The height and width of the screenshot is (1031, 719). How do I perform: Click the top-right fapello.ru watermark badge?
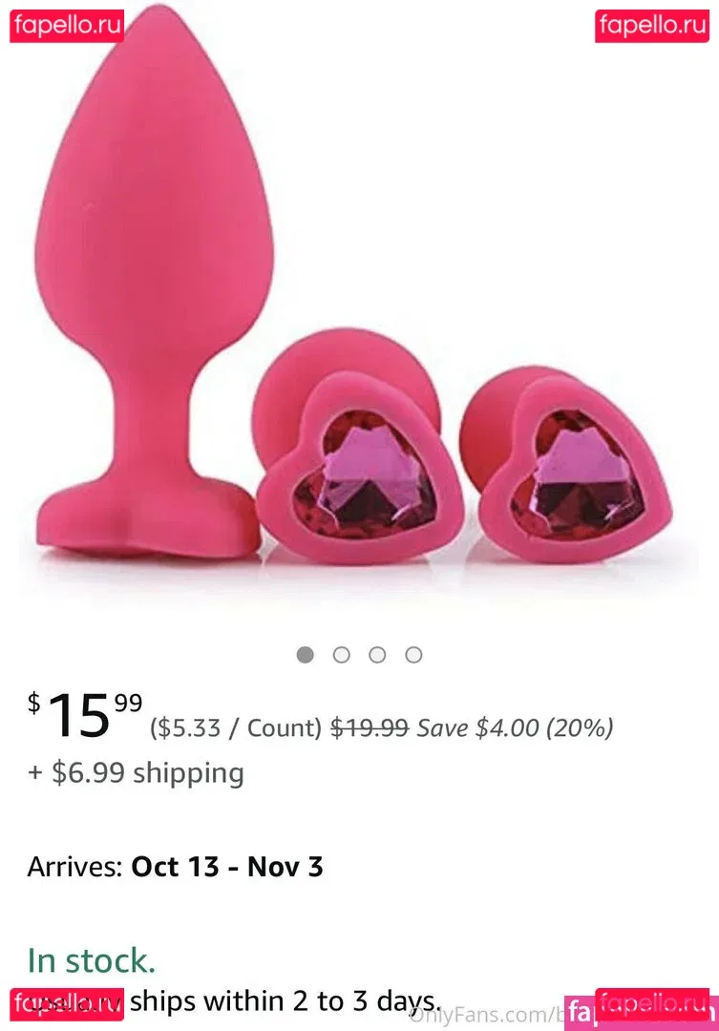point(652,27)
